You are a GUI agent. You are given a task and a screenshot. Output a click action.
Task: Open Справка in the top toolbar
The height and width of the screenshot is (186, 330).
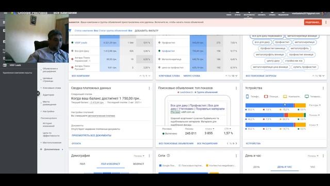click(272, 14)
